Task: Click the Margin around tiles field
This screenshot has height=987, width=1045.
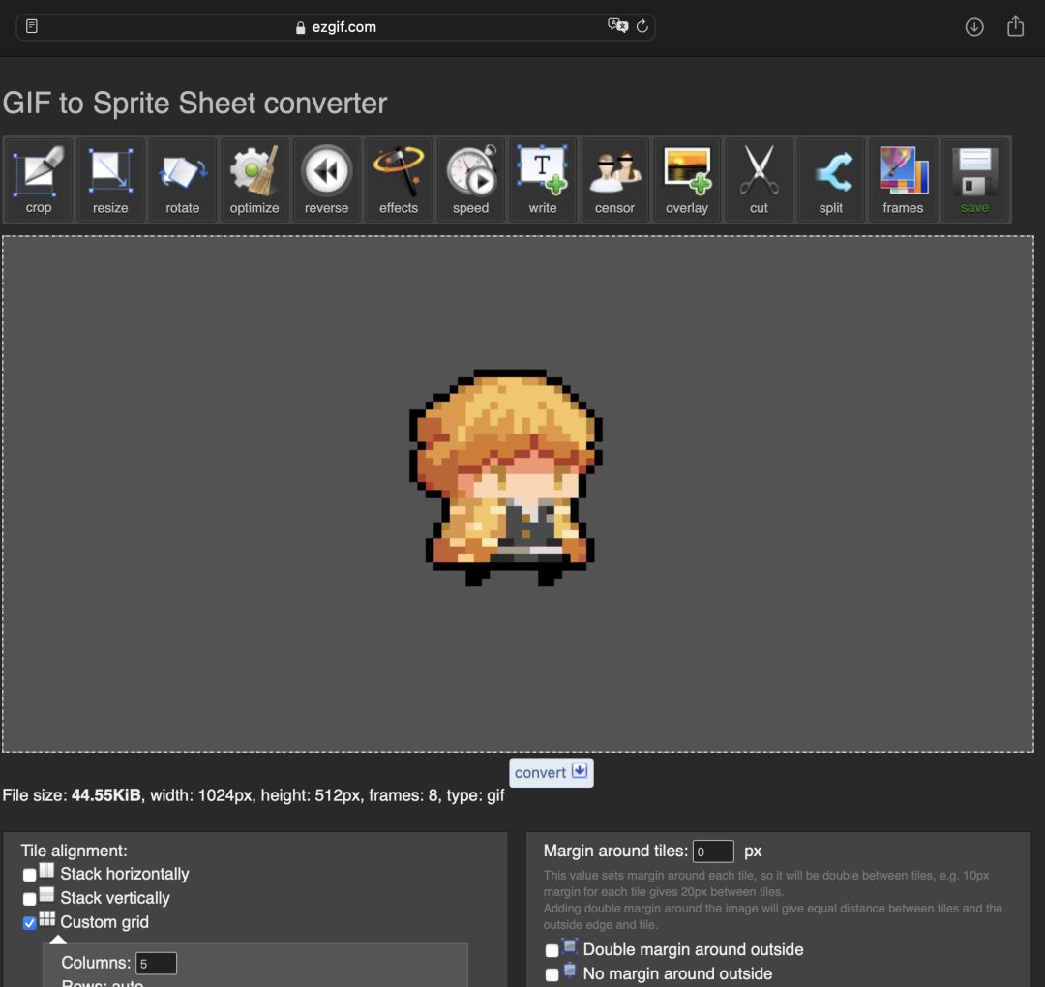Action: [x=713, y=852]
